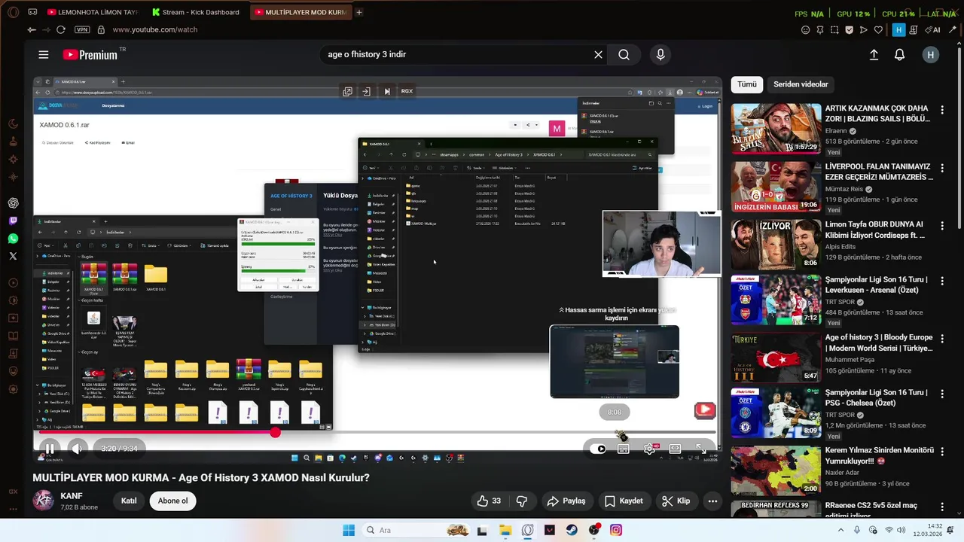964x542 pixels.
Task: Open options for LİVERPOOL FALAN video
Action: click(942, 168)
